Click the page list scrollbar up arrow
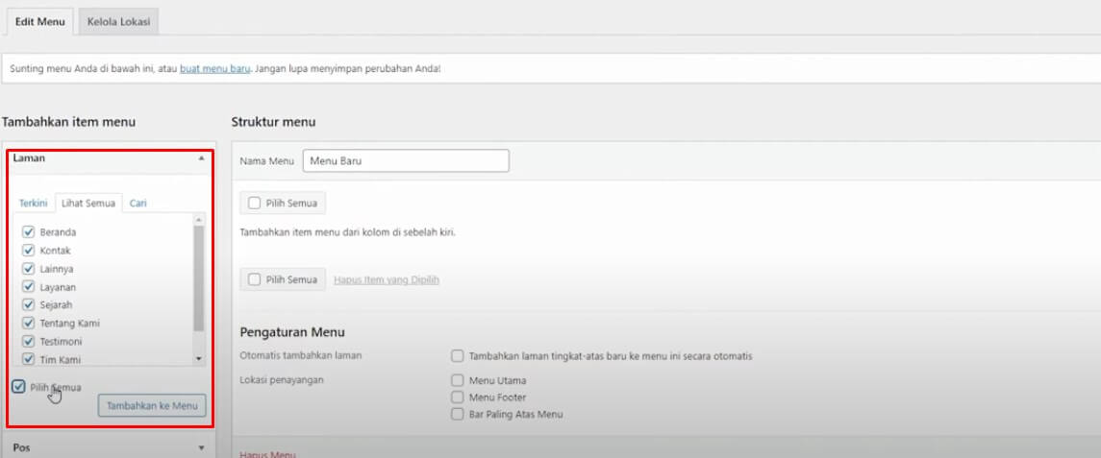Image resolution: width=1101 pixels, height=458 pixels. (x=199, y=220)
